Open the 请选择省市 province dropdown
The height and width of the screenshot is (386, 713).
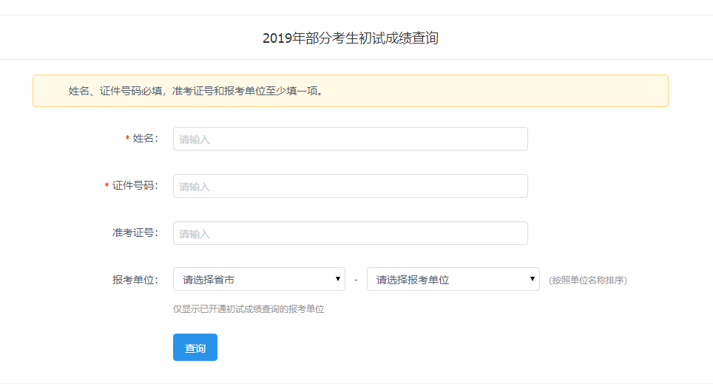click(258, 279)
